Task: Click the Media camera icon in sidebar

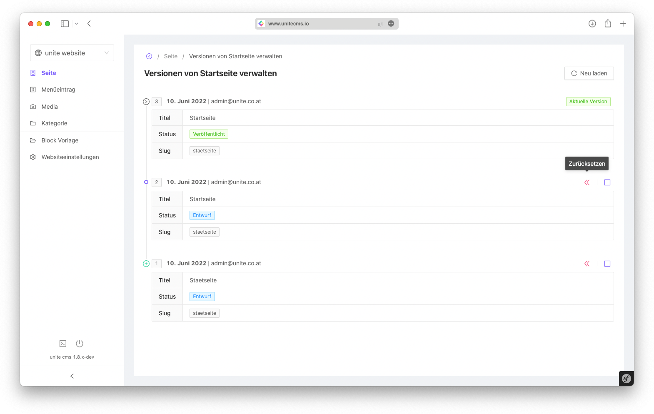Action: [33, 107]
